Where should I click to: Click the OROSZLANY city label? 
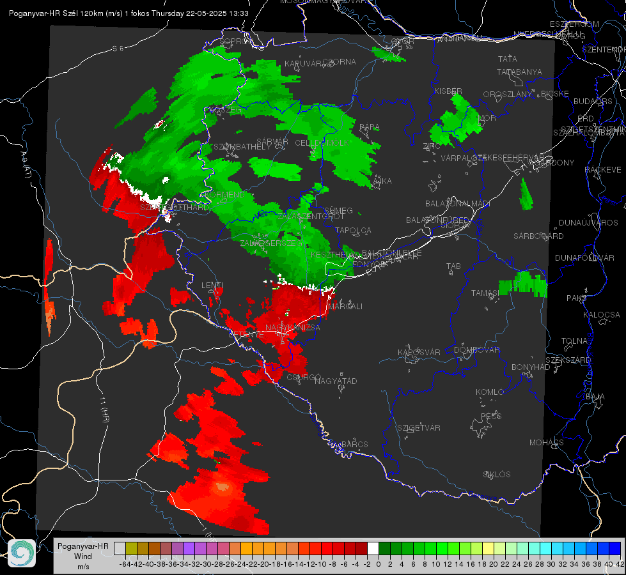(508, 95)
